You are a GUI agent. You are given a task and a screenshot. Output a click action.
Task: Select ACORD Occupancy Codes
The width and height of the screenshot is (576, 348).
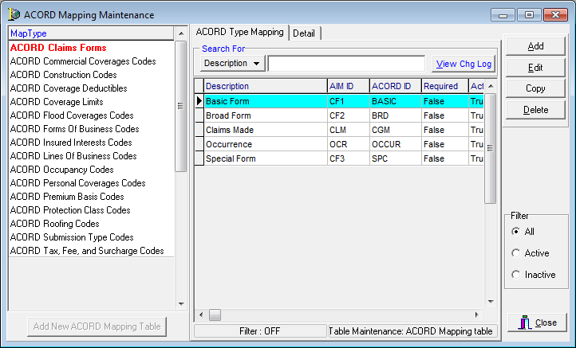(x=91, y=170)
